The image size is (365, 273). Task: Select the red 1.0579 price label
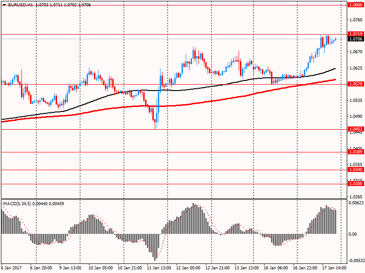[x=355, y=84]
